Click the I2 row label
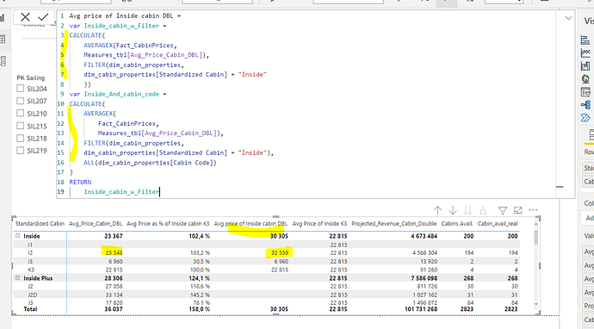The height and width of the screenshot is (329, 594). click(31, 252)
